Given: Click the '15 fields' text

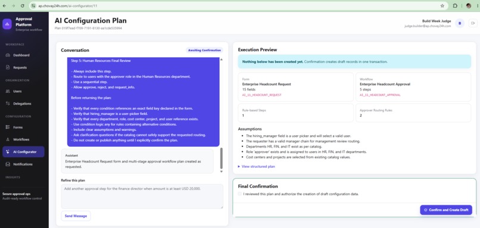Looking at the screenshot, I should tap(249, 90).
